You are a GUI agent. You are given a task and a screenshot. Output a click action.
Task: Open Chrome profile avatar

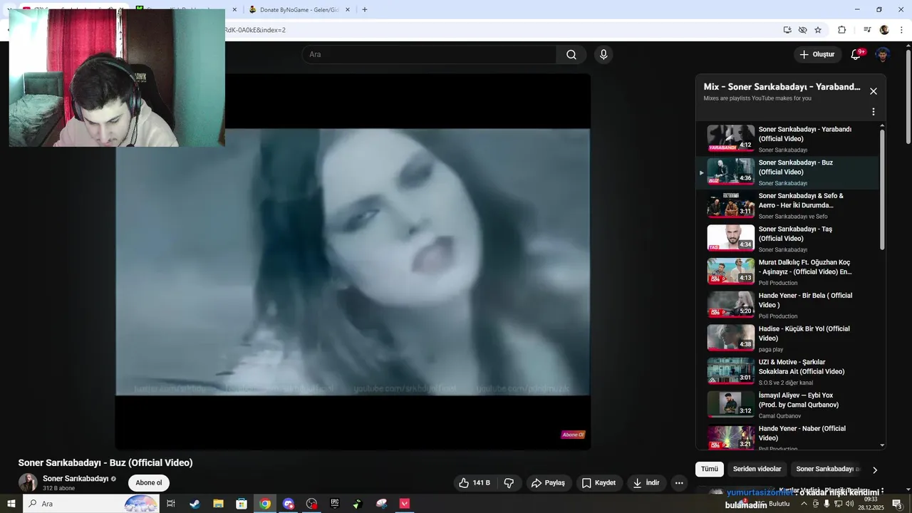tap(884, 30)
